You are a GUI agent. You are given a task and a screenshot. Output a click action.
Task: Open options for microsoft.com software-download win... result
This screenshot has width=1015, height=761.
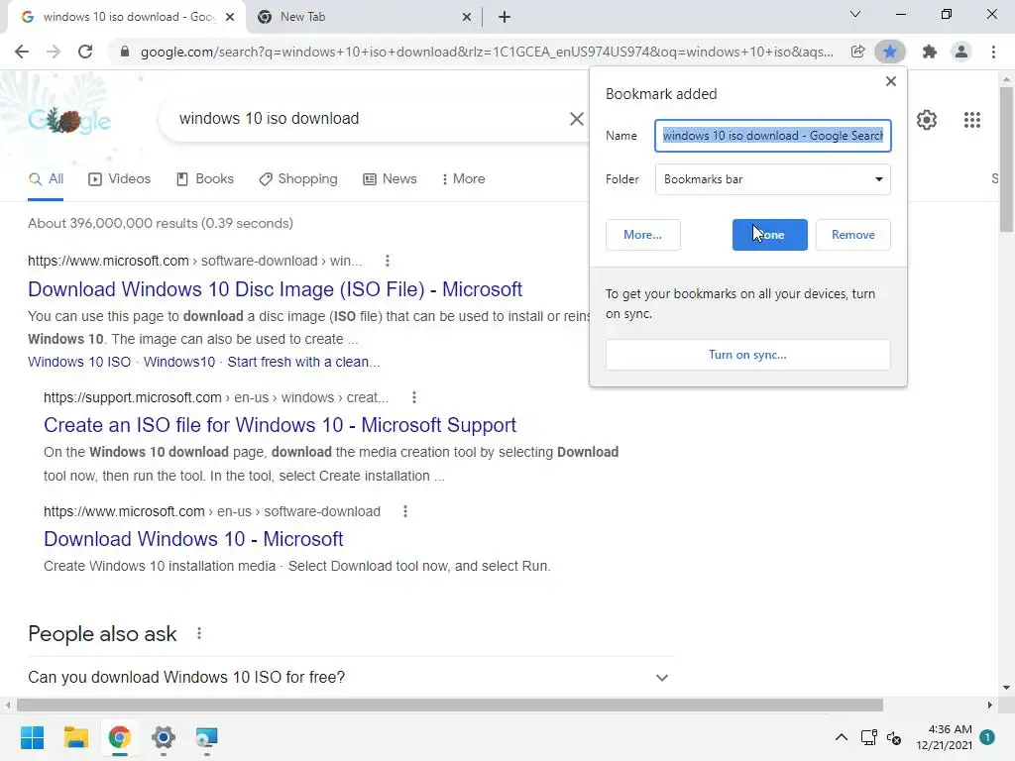(388, 261)
